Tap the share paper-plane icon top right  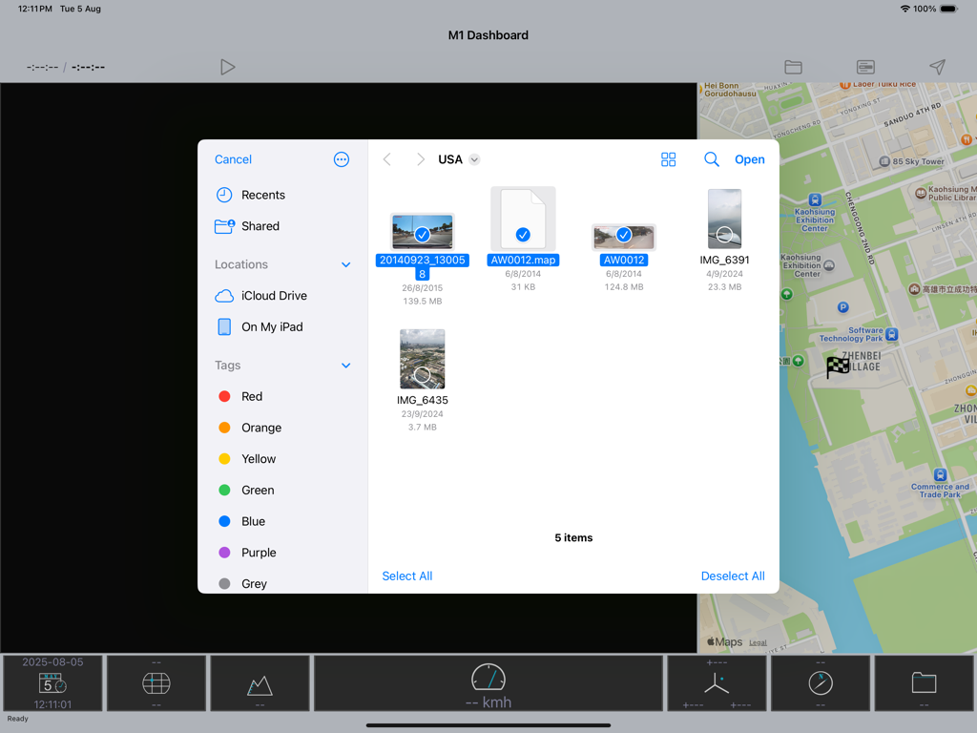click(936, 67)
